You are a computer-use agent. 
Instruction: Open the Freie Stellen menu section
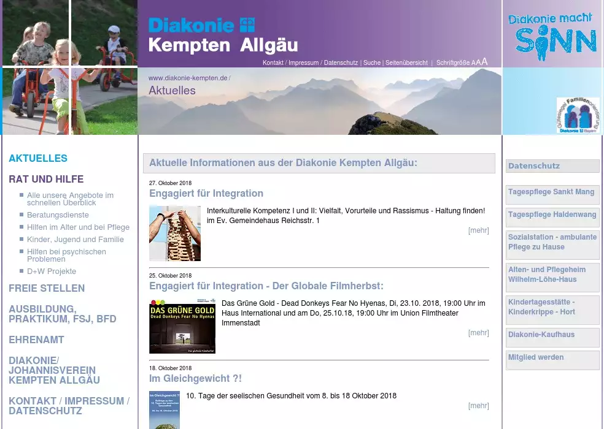coord(47,288)
